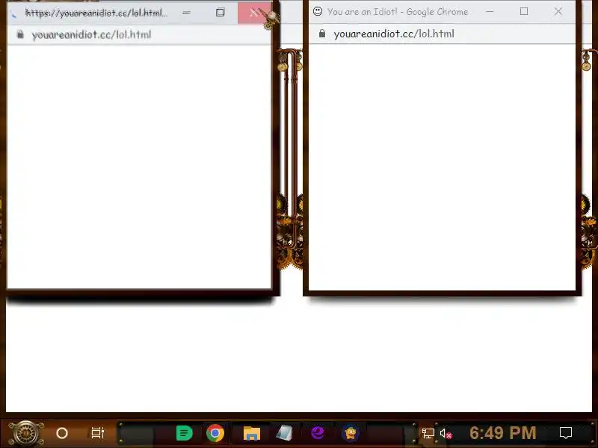Viewport: 598px width, 448px height.
Task: Close the left youareanidiot popup window
Action: coord(254,13)
